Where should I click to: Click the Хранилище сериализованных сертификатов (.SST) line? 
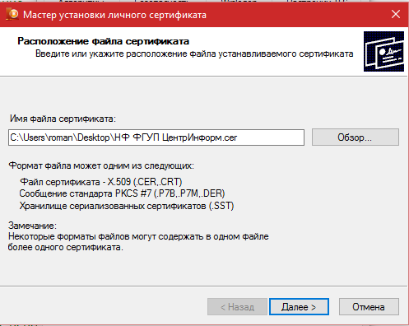(127, 206)
